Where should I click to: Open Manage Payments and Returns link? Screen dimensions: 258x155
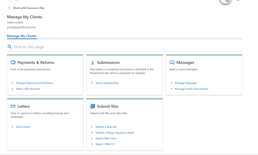click(34, 83)
